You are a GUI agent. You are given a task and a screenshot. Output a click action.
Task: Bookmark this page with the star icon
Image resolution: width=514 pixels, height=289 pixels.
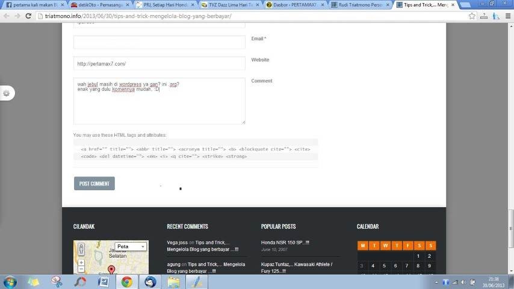[x=472, y=16]
